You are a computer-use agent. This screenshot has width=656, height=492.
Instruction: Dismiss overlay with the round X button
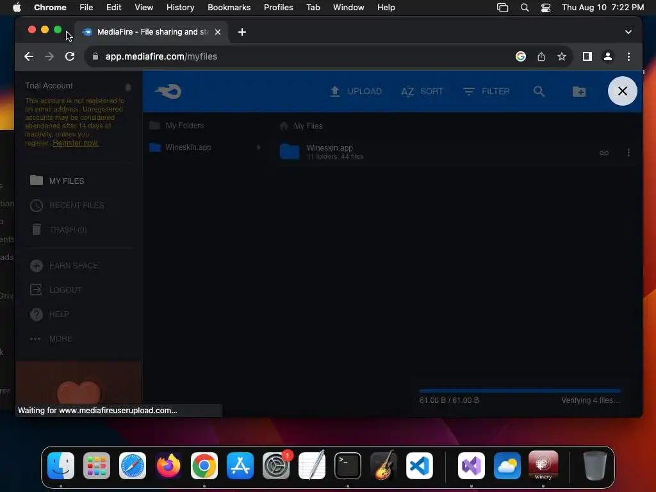[x=623, y=91]
